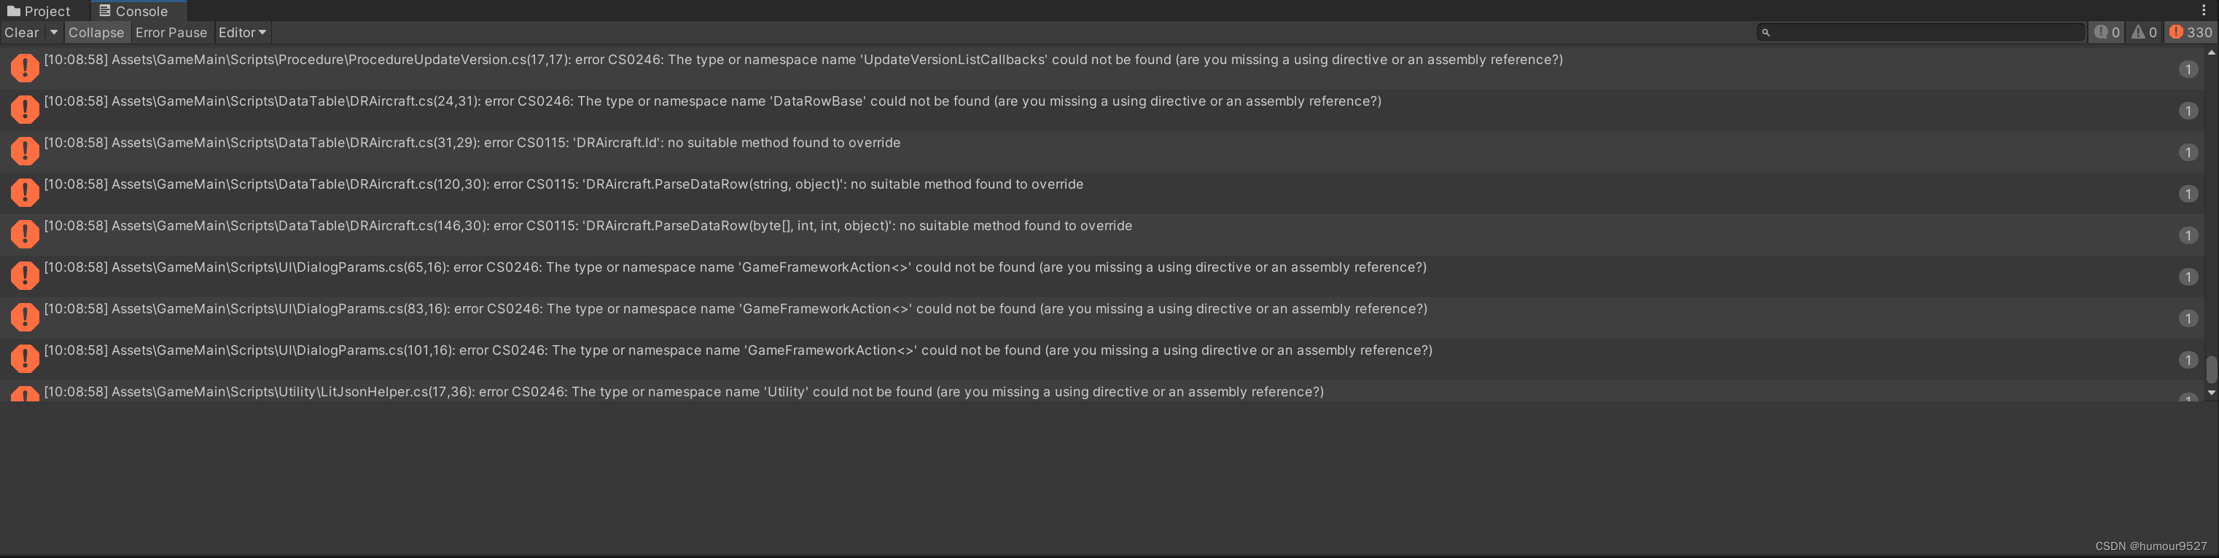Open the Clear options dropdown arrow

[53, 33]
